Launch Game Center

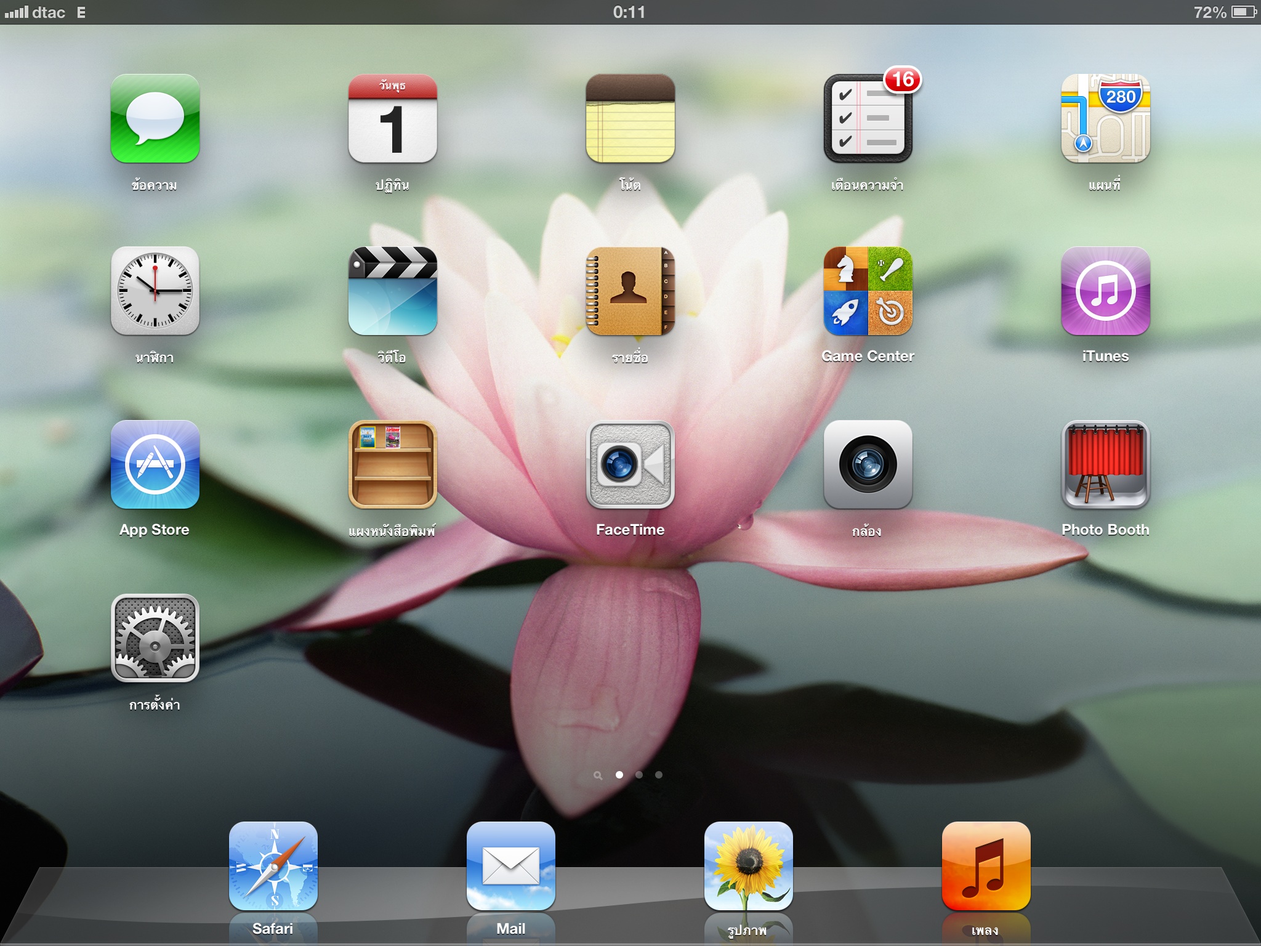click(868, 291)
